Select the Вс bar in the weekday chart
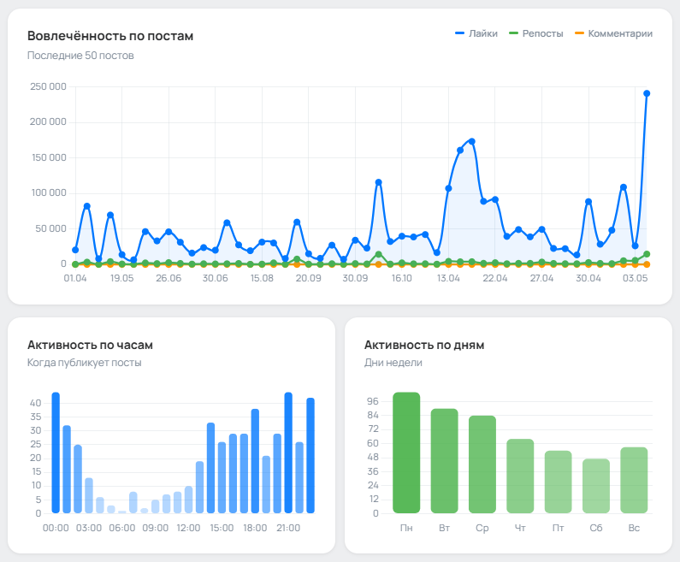680x562 pixels. point(634,480)
